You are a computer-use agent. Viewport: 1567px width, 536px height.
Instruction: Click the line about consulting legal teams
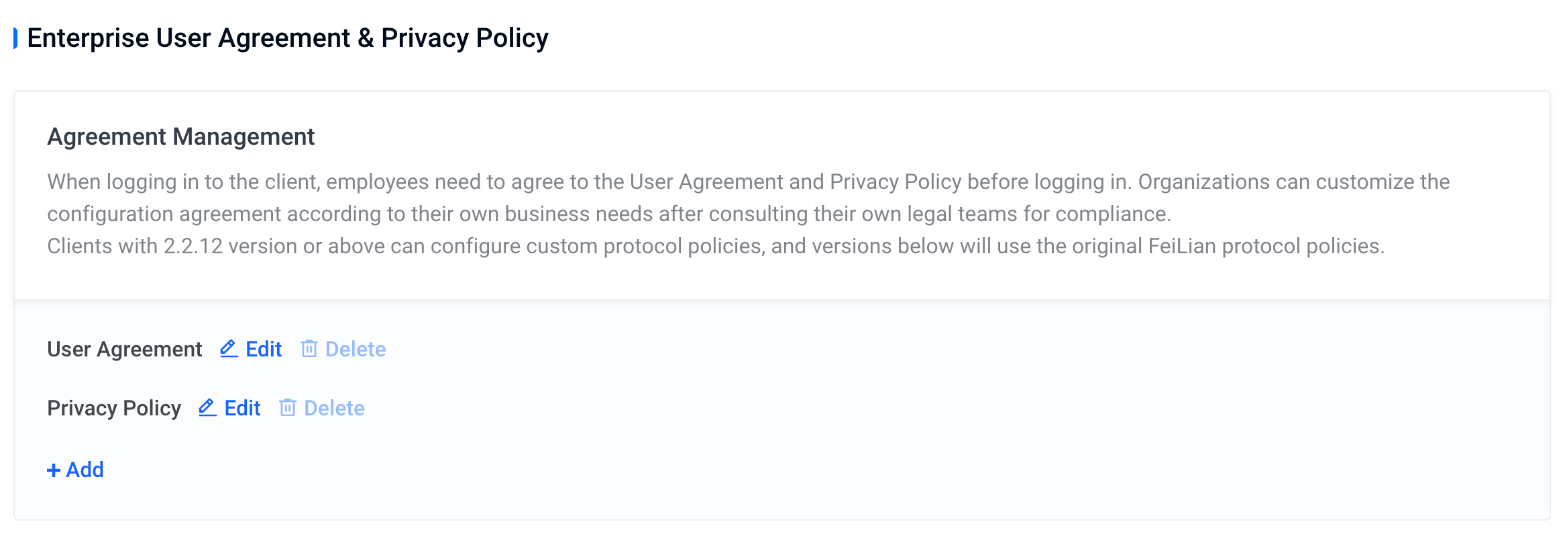[x=609, y=214]
